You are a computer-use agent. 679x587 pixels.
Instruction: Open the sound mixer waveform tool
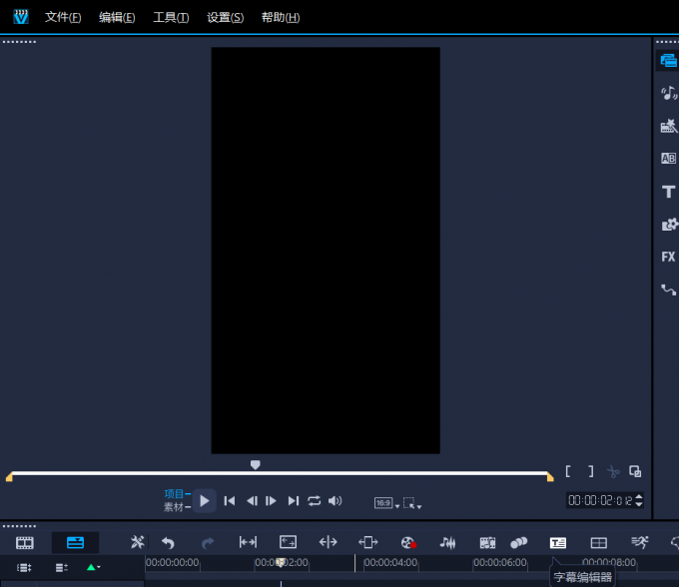[x=448, y=542]
